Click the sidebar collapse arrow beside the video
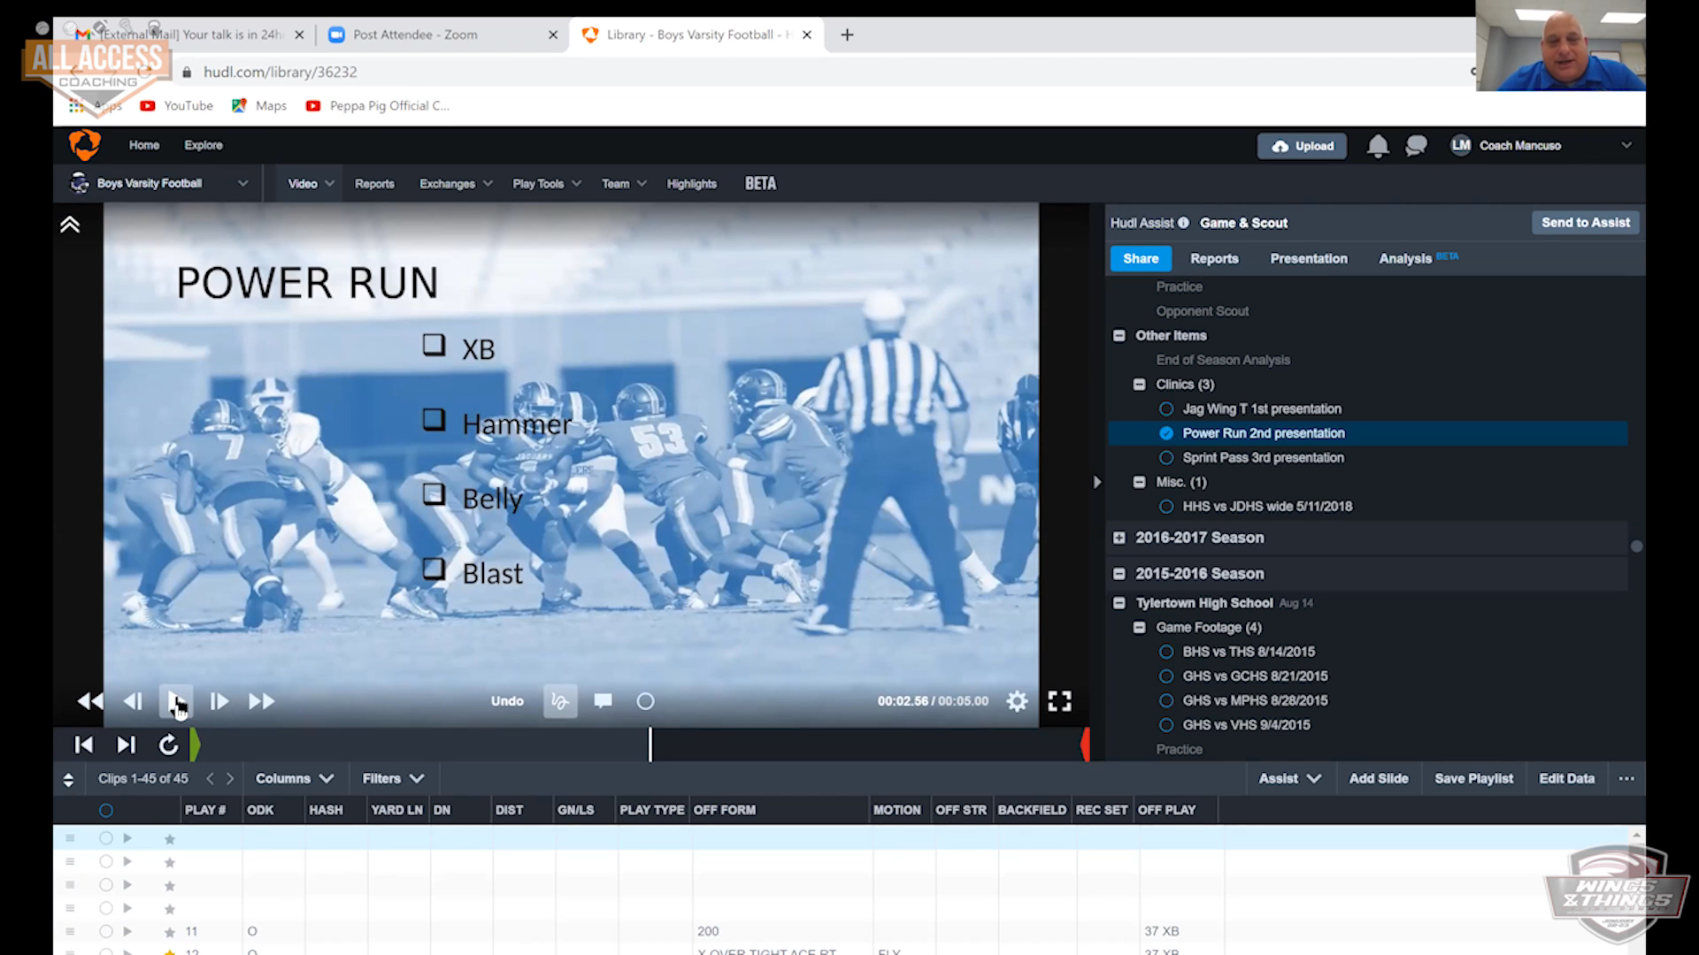 pos(1097,482)
